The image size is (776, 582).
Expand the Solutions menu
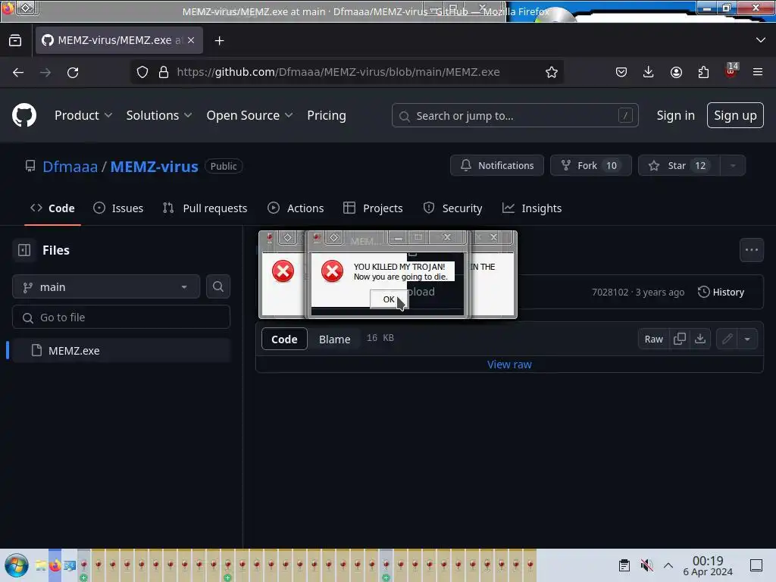[159, 115]
